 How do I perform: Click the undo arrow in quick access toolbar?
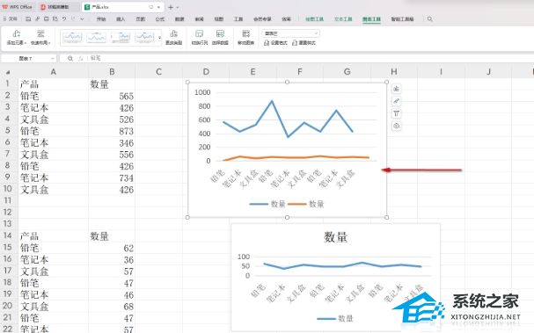[64, 19]
